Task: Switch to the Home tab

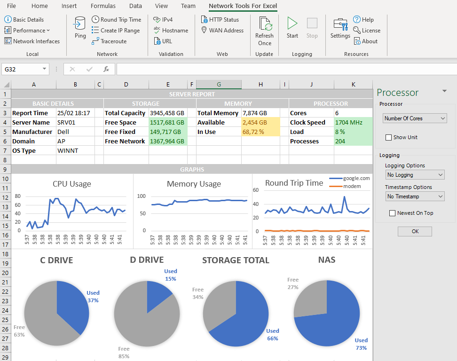Action: click(x=39, y=6)
